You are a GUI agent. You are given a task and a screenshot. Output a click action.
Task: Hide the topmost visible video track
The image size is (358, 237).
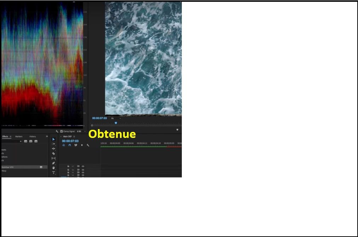pyautogui.click(x=83, y=166)
